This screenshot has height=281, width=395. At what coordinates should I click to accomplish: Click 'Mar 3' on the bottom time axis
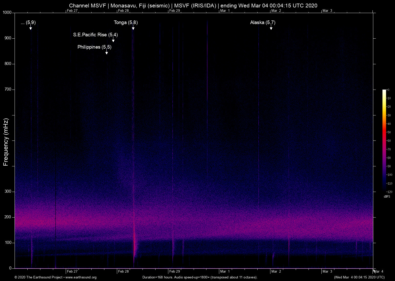(327, 272)
